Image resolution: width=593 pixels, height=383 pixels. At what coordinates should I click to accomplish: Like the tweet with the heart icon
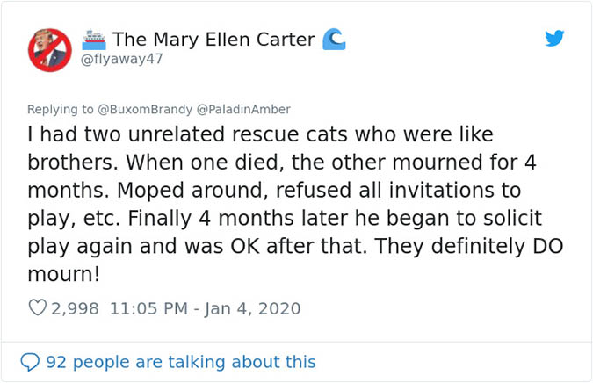click(x=38, y=308)
